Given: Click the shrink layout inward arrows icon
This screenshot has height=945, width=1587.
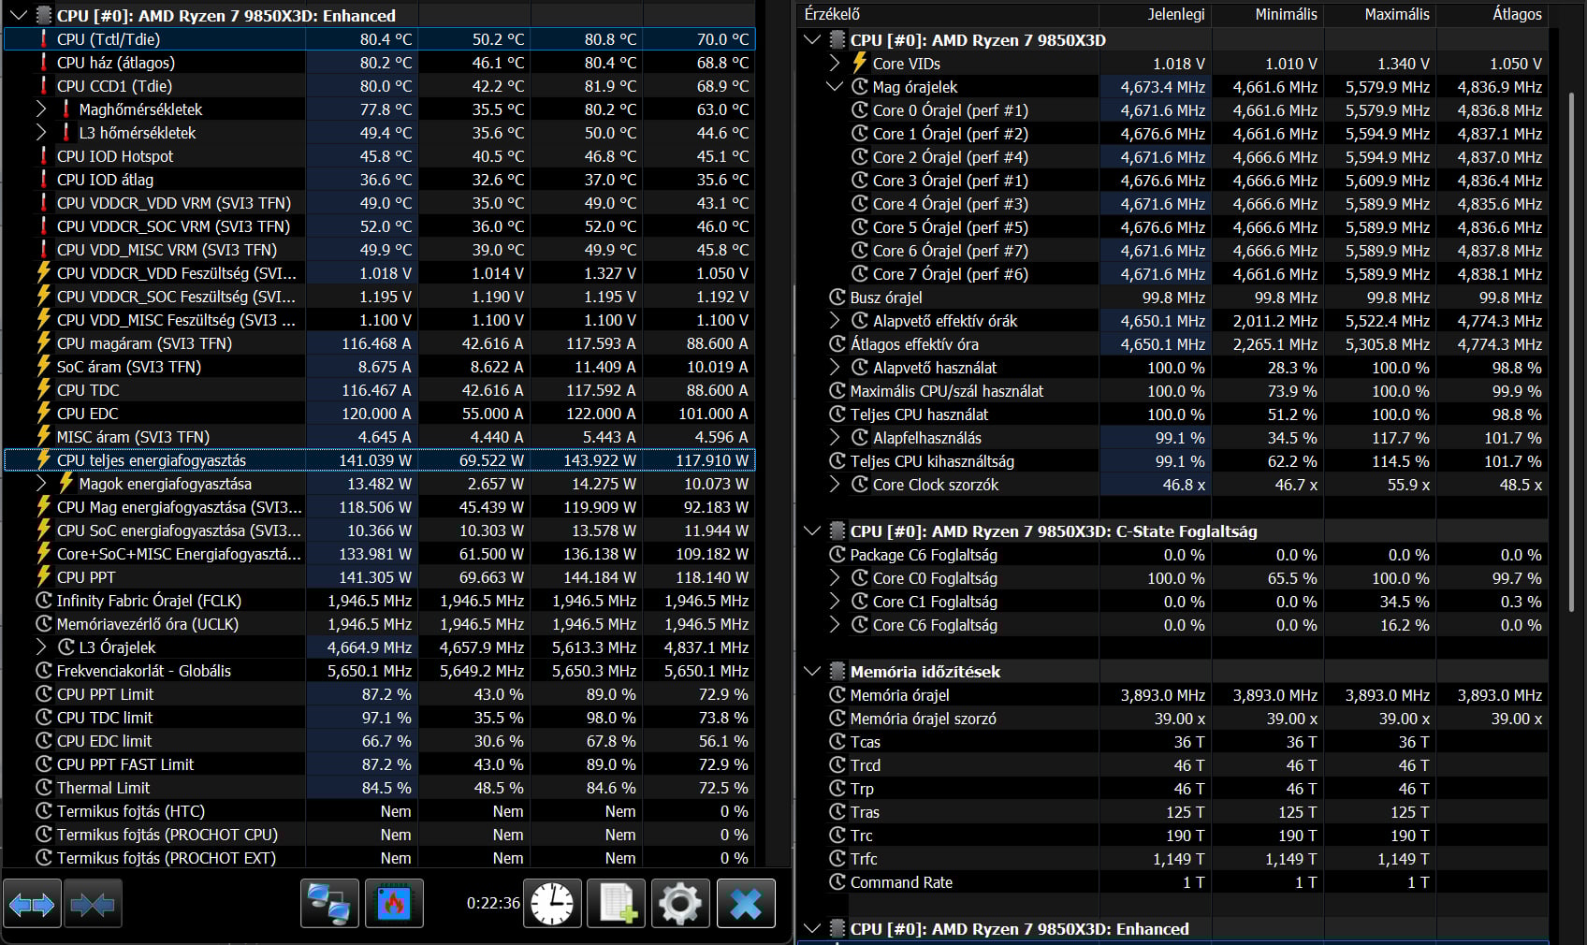Looking at the screenshot, I should click(x=92, y=904).
